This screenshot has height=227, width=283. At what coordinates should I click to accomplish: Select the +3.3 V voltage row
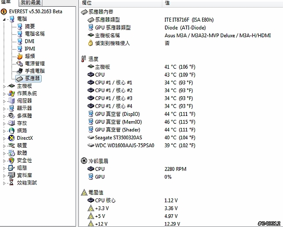click(x=180, y=208)
